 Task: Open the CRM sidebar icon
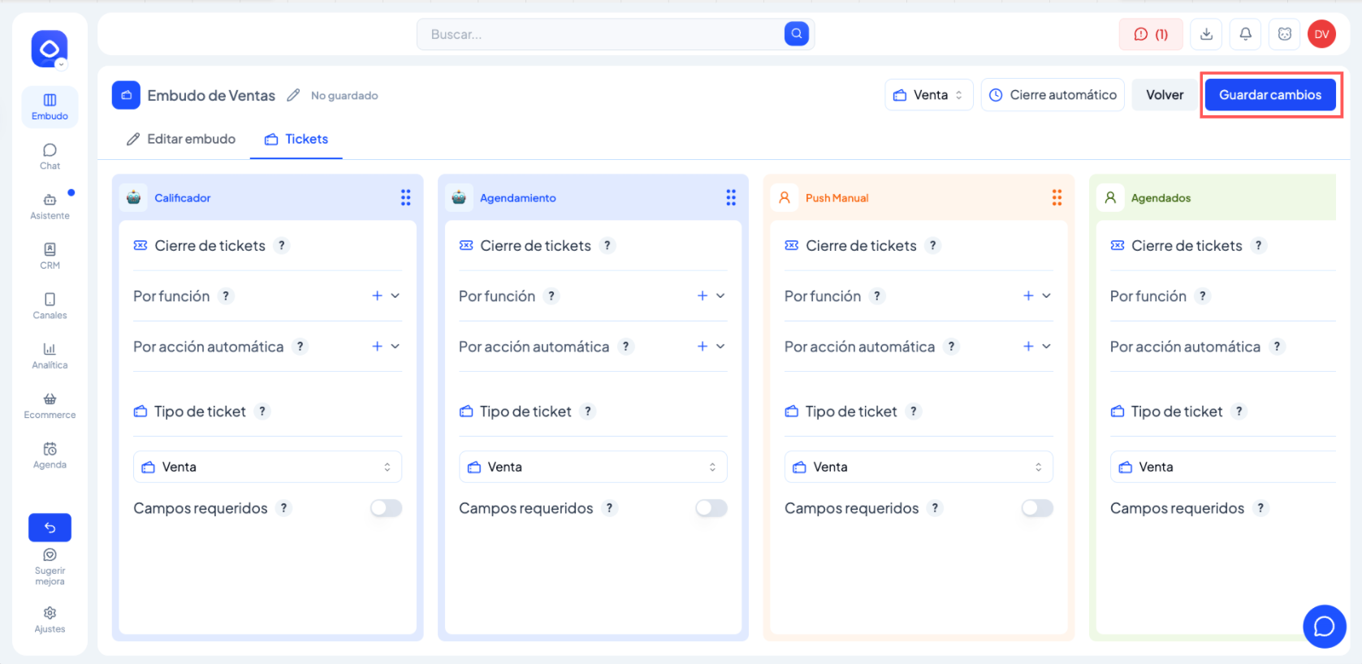point(50,255)
